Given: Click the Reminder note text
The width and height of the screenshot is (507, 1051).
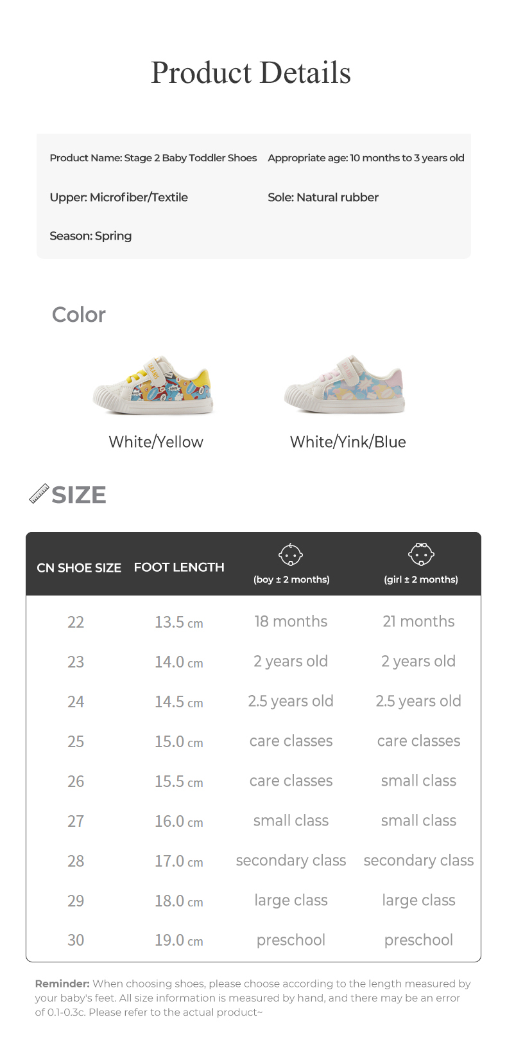Looking at the screenshot, I should coord(253,998).
